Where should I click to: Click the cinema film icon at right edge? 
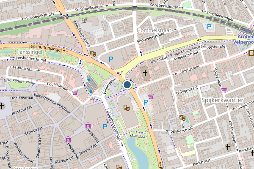pyautogui.click(x=251, y=53)
